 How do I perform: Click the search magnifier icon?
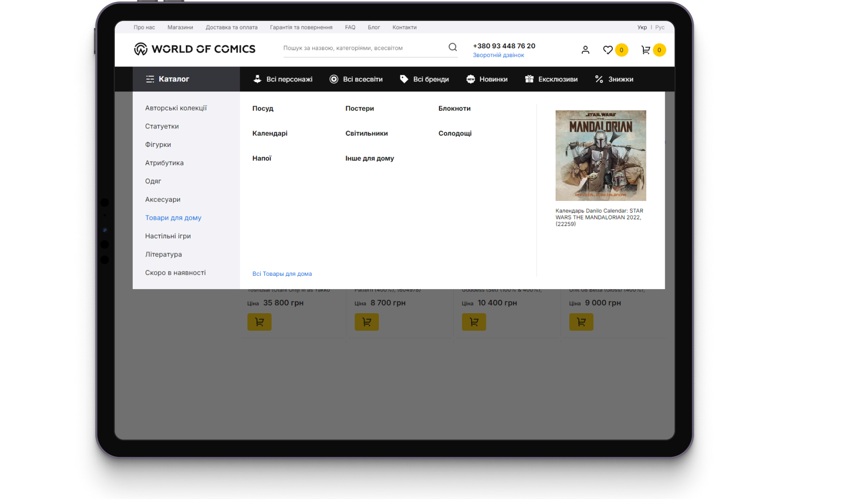(x=453, y=47)
